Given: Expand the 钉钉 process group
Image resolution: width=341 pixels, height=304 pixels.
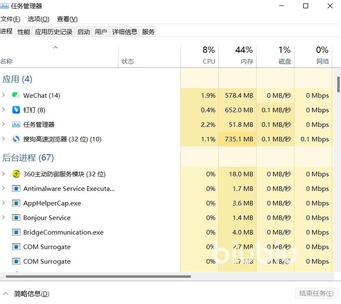Looking at the screenshot, I should click(x=4, y=110).
